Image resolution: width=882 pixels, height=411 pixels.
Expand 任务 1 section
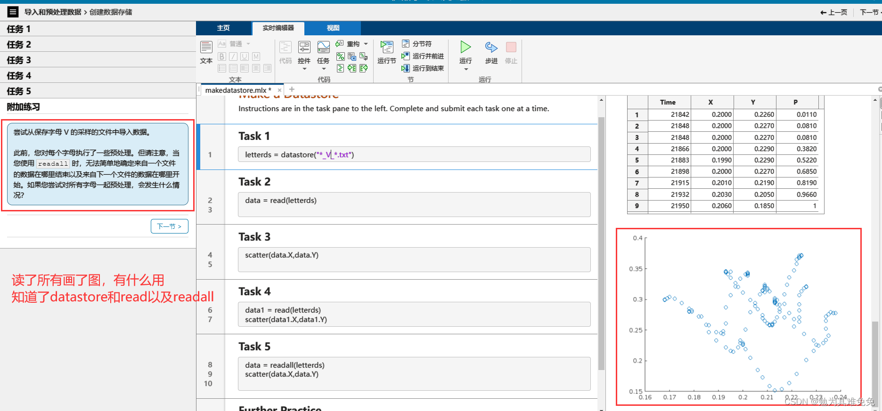coord(98,29)
